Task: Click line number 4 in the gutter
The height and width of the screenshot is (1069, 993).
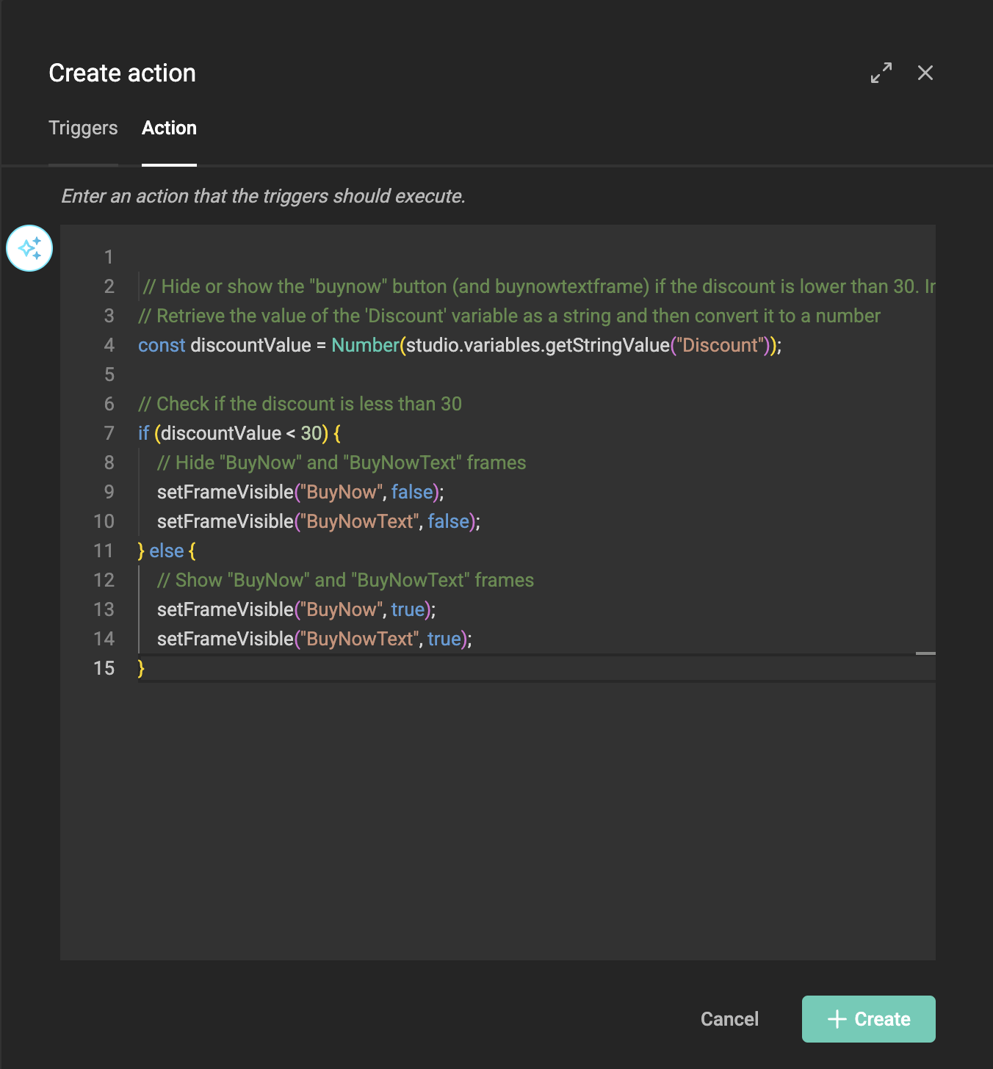Action: click(109, 345)
